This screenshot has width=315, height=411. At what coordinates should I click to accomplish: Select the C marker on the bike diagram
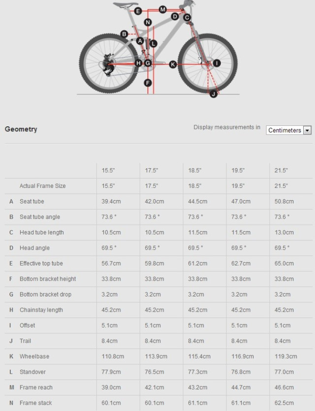click(x=187, y=18)
